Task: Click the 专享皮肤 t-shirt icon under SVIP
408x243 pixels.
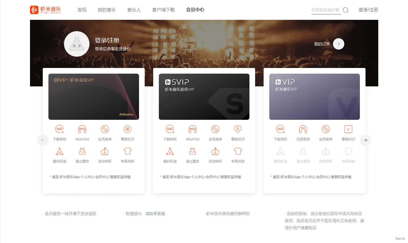Action: click(x=238, y=151)
